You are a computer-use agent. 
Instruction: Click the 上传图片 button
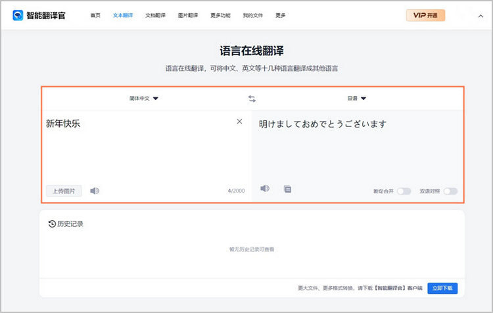[x=64, y=191]
